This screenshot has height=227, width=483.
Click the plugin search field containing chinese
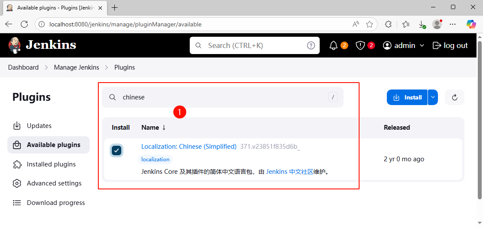click(222, 97)
